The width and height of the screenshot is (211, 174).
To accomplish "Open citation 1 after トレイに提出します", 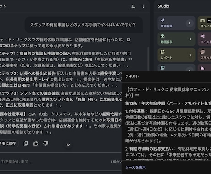I will point(77,80).
